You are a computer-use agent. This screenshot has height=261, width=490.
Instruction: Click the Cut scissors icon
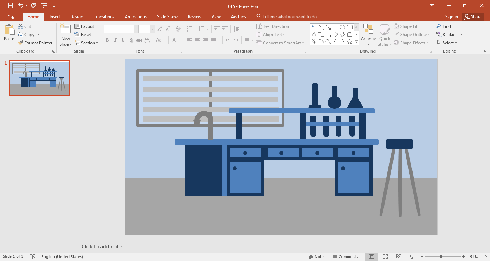(21, 26)
